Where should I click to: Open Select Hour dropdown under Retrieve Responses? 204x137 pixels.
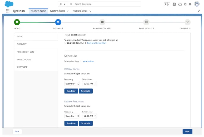click(89, 116)
